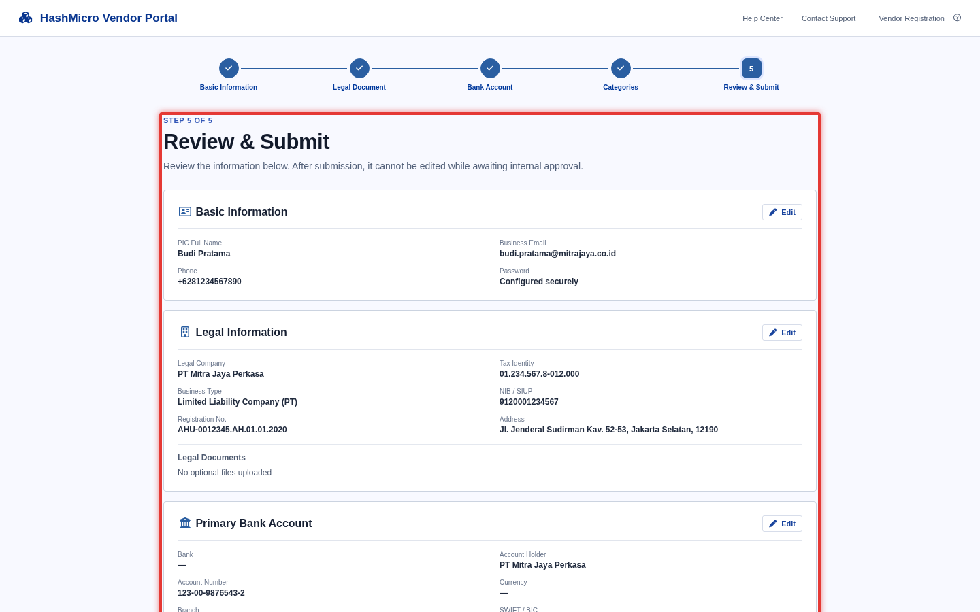
Task: Click PT Mitra Jaya Perkasa under Legal Company
Action: (x=220, y=374)
